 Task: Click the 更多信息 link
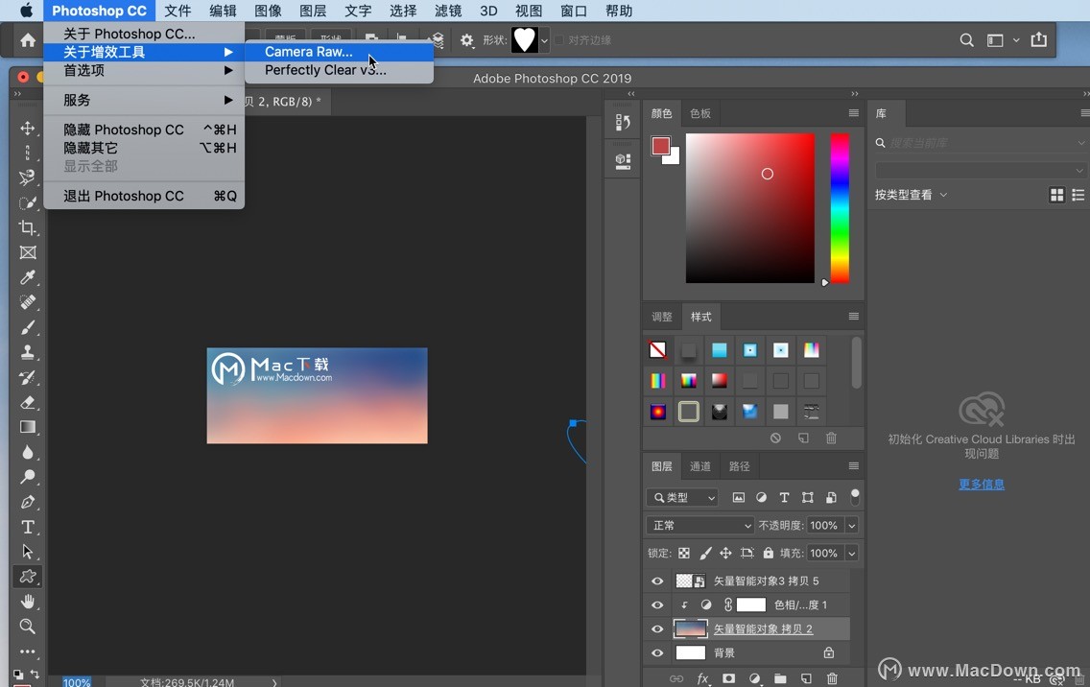(x=981, y=485)
